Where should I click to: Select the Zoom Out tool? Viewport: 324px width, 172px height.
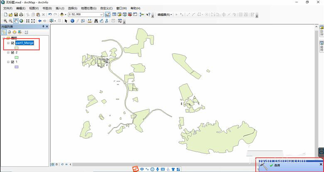(10, 21)
